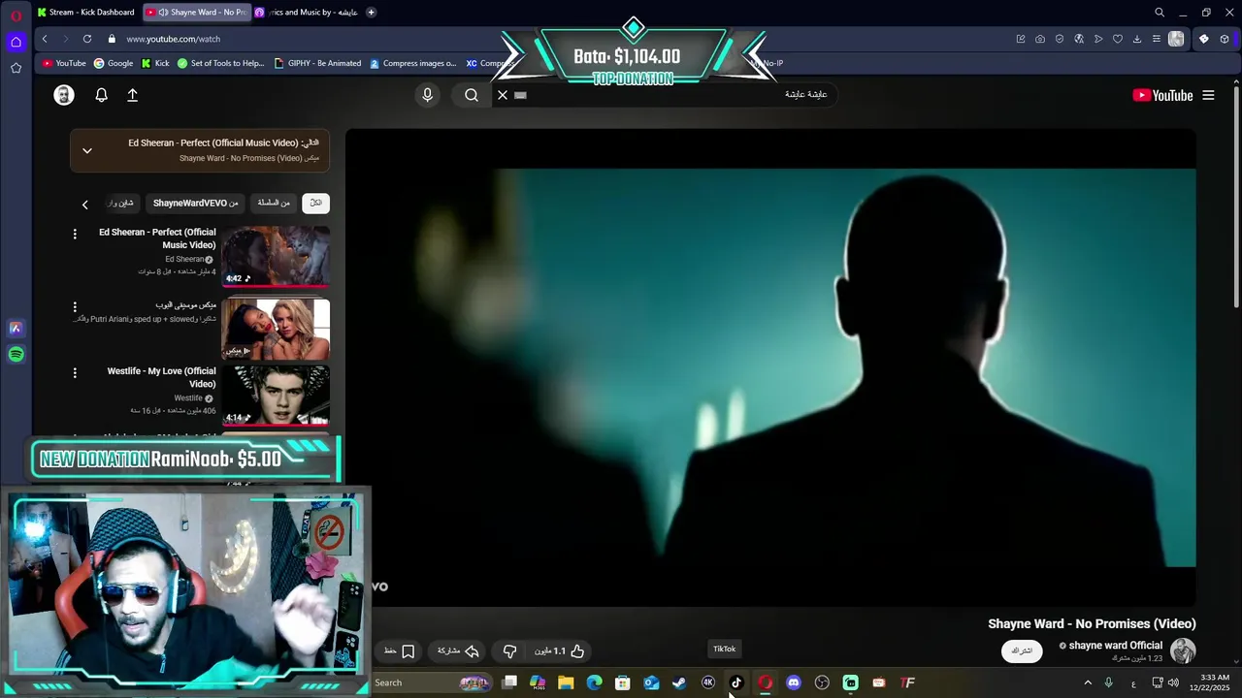Play Westlife My Love thumbnail
This screenshot has width=1242, height=698.
click(x=276, y=396)
